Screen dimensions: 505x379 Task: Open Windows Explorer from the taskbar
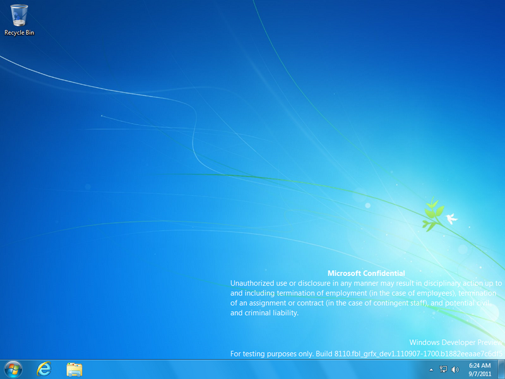(74, 370)
